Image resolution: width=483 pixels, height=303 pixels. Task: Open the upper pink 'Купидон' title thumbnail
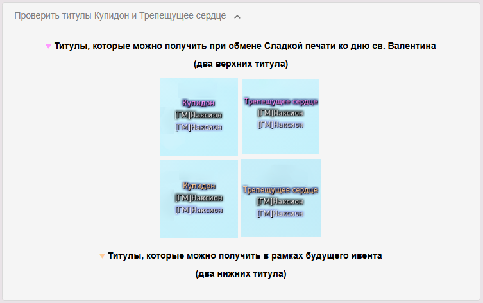(x=199, y=117)
